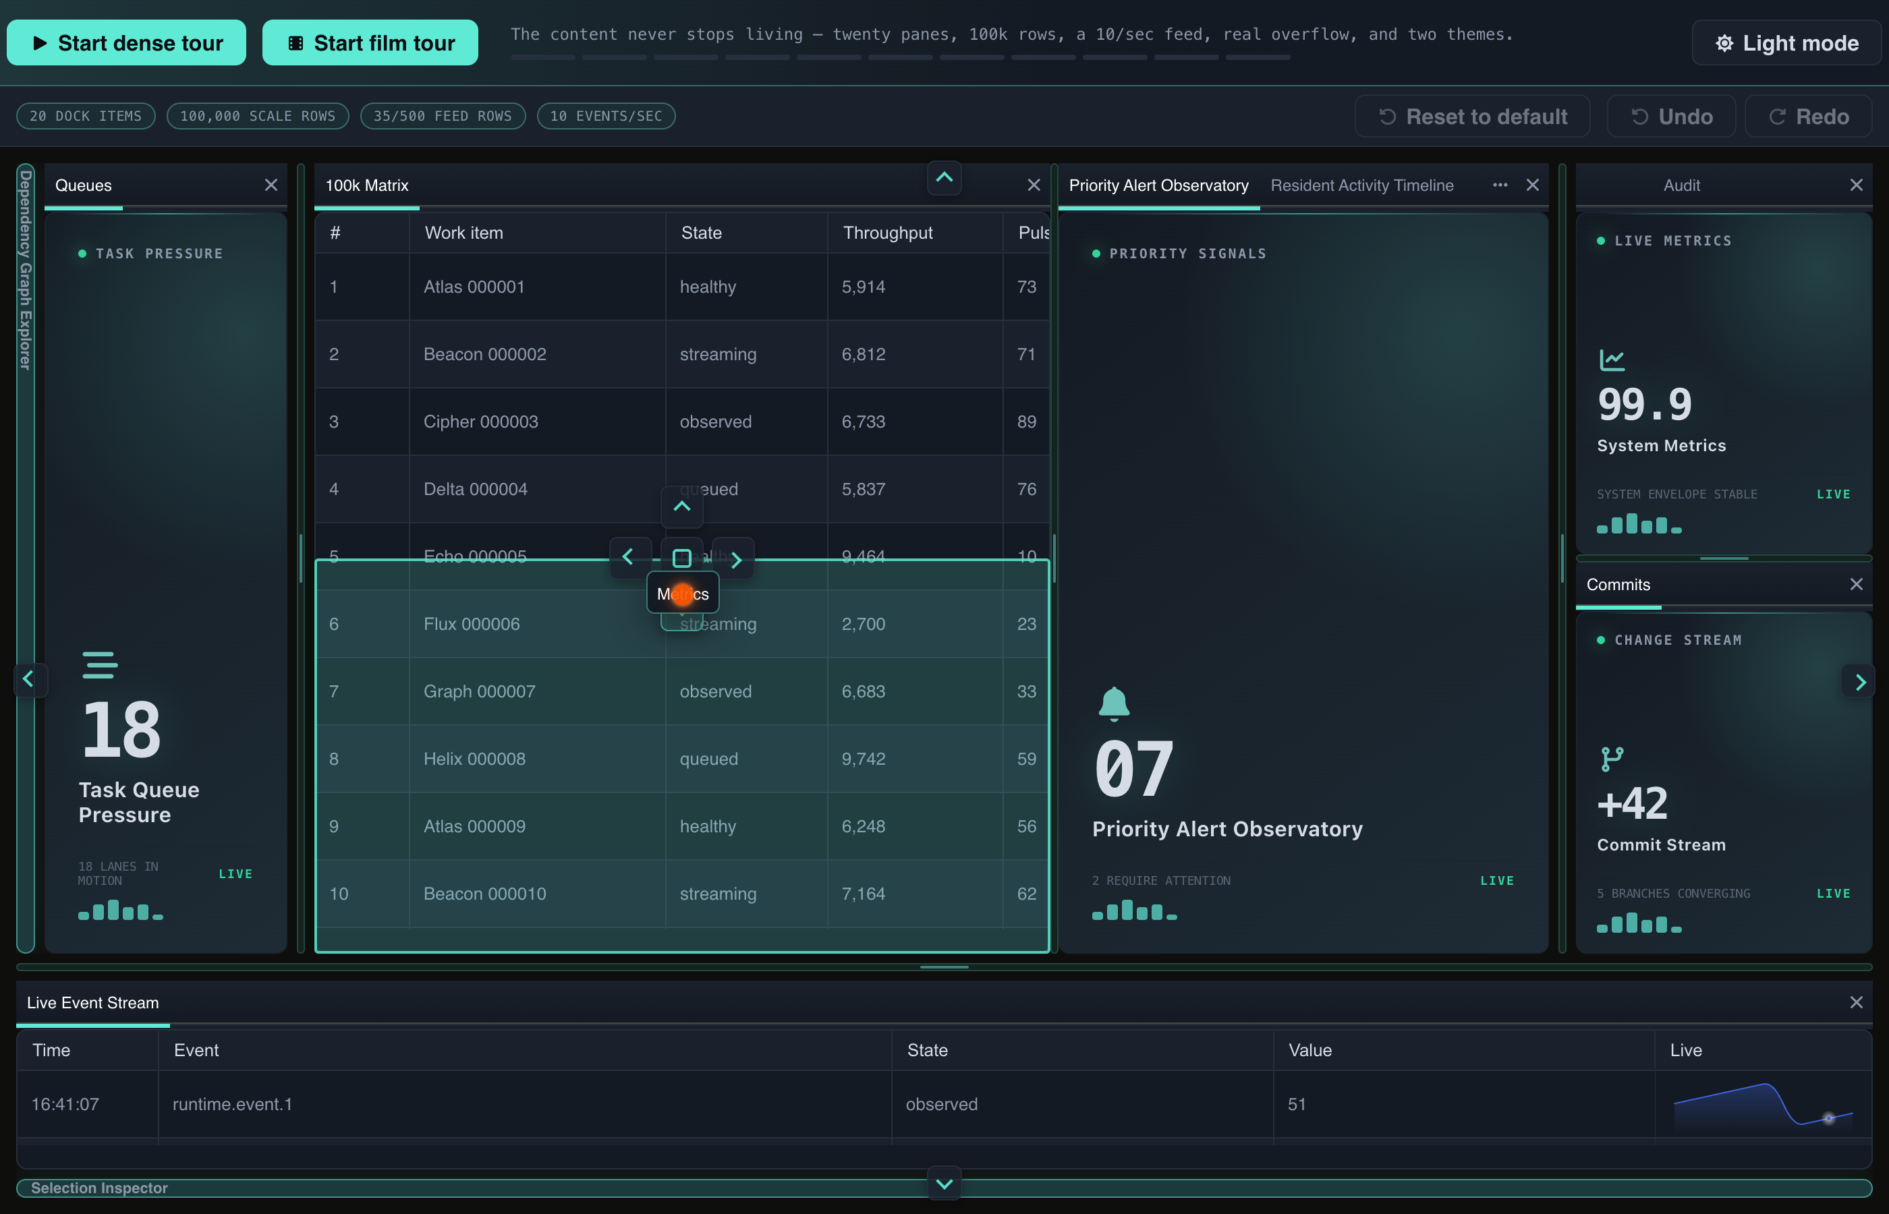The width and height of the screenshot is (1889, 1214).
Task: Click the queue lines icon above 18
Action: [x=100, y=664]
